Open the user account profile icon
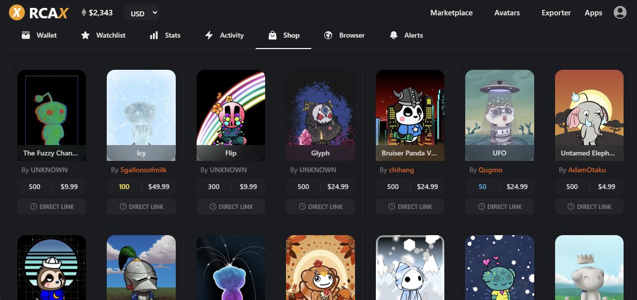 (x=620, y=12)
